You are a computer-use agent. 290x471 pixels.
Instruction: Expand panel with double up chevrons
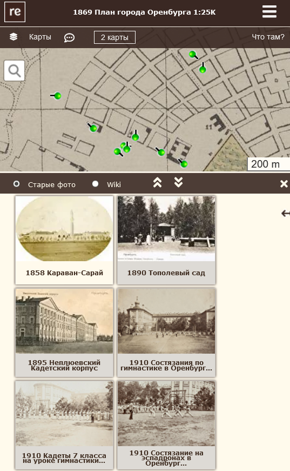tap(158, 182)
